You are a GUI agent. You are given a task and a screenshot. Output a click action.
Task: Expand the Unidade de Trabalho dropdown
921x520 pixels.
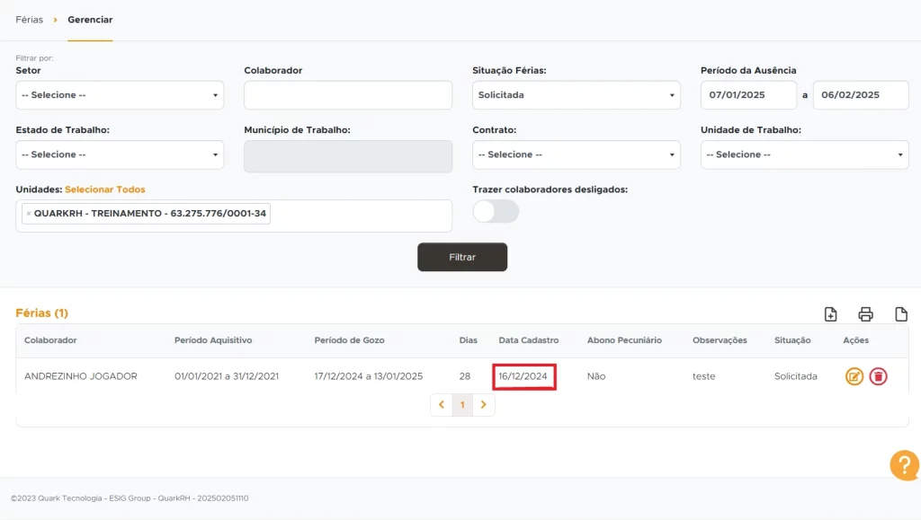pyautogui.click(x=804, y=154)
